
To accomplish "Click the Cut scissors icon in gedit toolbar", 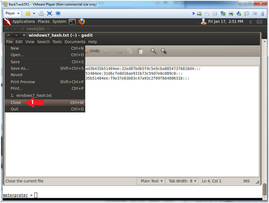I will click(120, 51).
